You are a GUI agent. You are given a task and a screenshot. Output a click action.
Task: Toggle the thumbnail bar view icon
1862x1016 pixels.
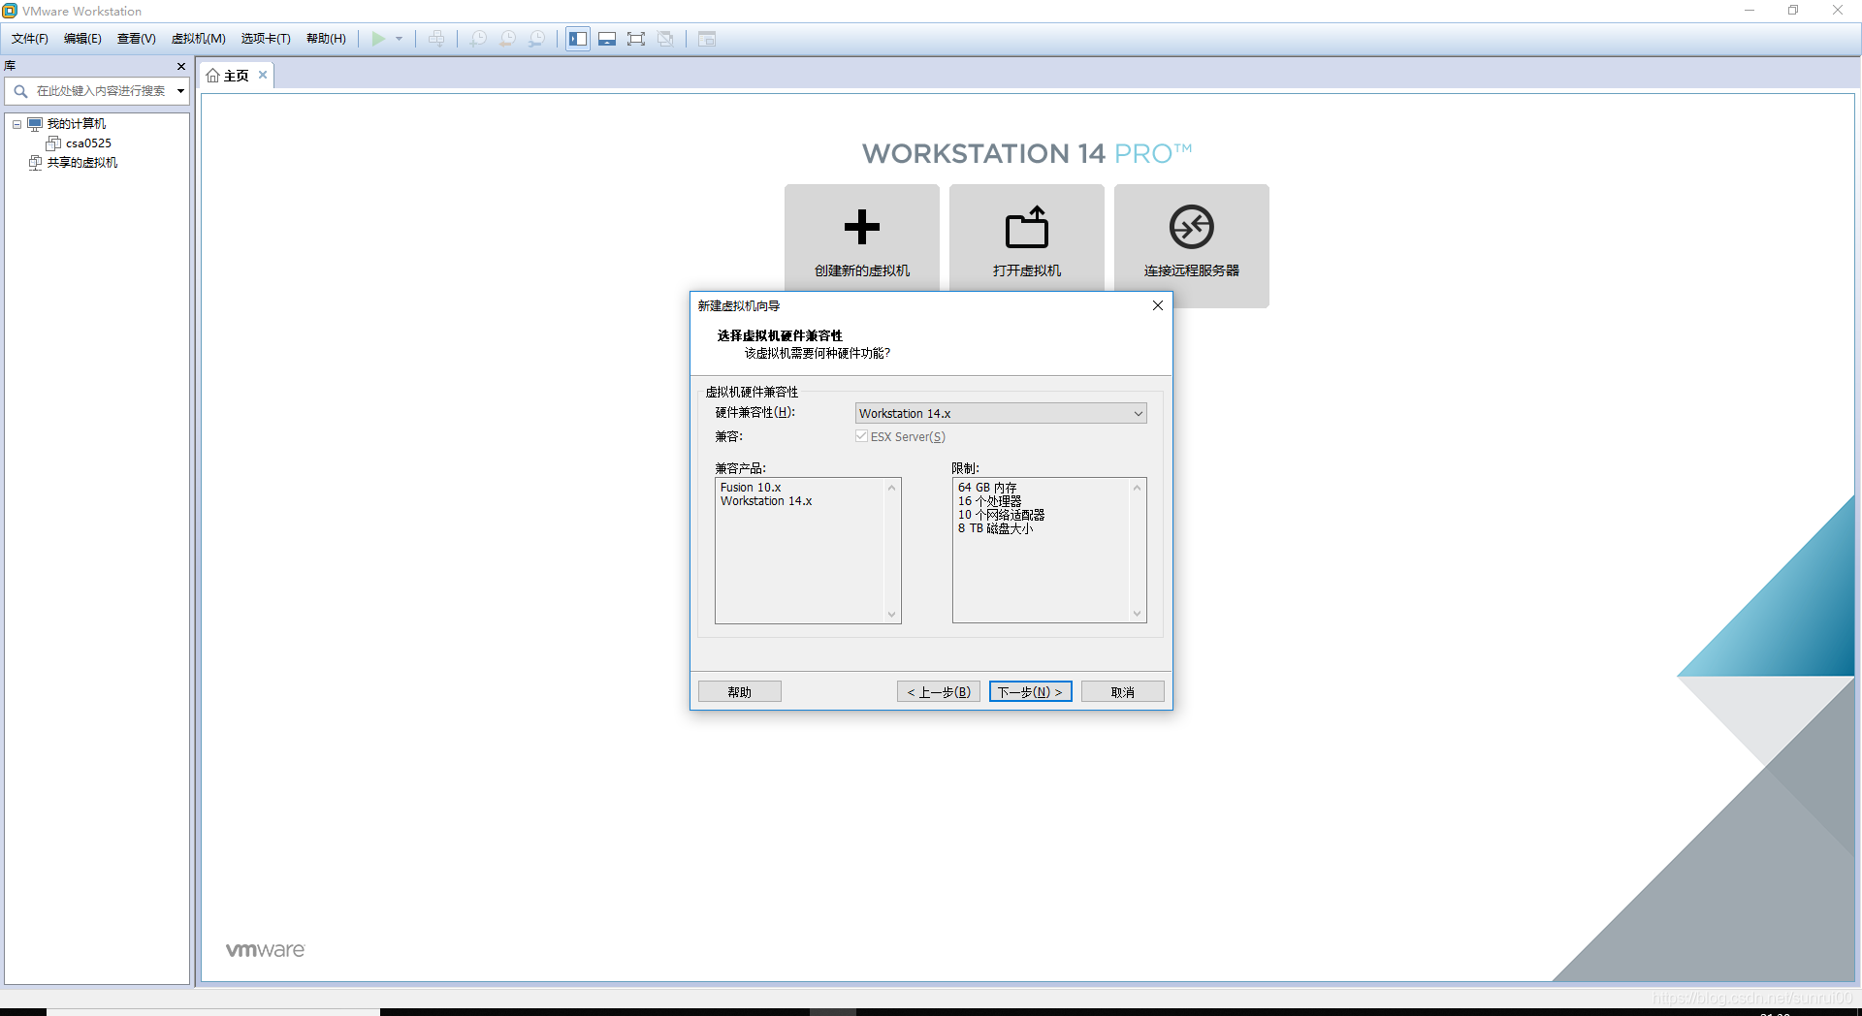pos(607,39)
